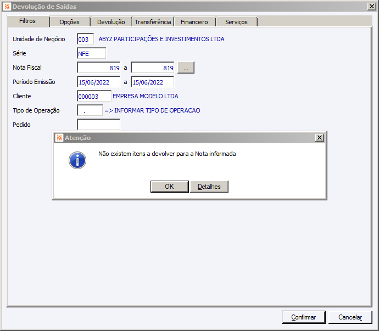
Task: Click the Período Emissão end date field
Action: click(x=153, y=82)
